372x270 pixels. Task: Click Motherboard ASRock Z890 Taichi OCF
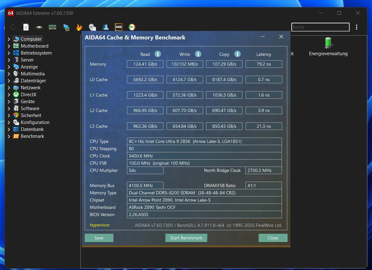tap(204, 207)
